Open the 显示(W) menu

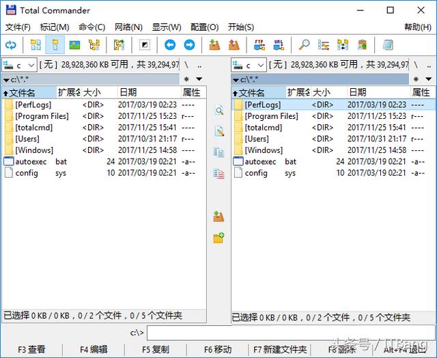[x=167, y=27]
